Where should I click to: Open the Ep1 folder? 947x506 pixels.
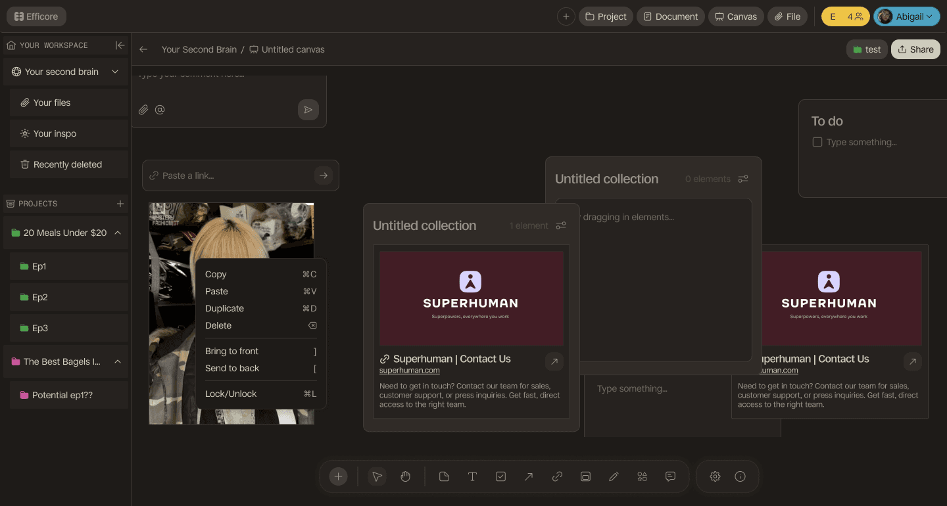pyautogui.click(x=69, y=266)
